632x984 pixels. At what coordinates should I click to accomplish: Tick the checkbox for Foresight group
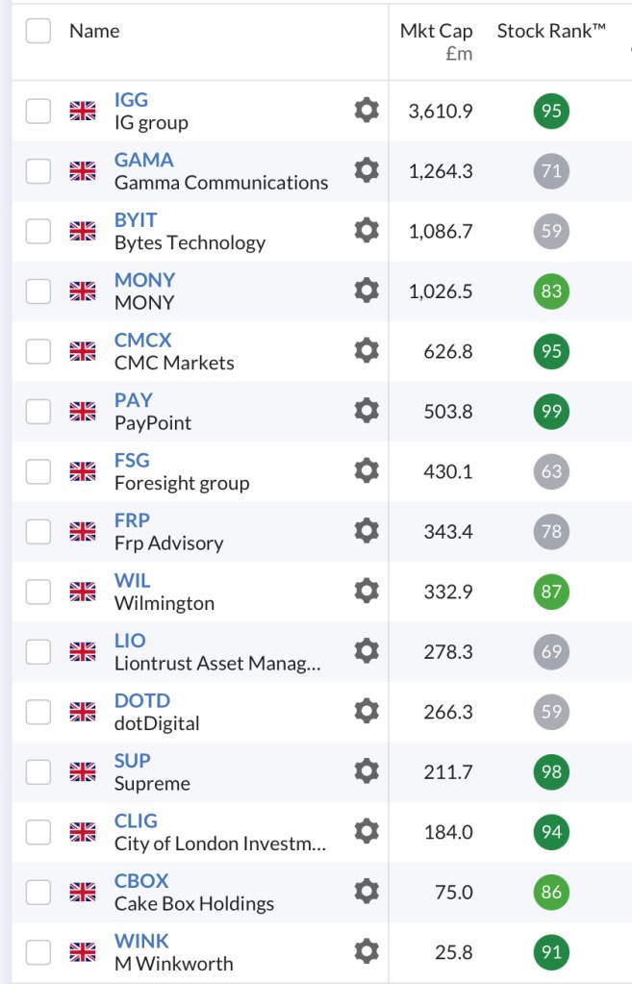tap(38, 471)
